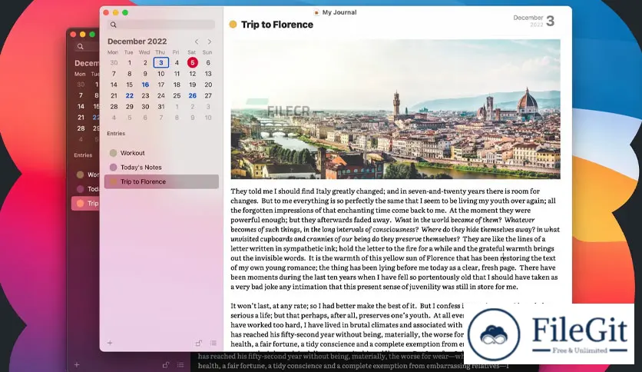Click the Trip to Florence title
The image size is (642, 372).
coord(276,25)
